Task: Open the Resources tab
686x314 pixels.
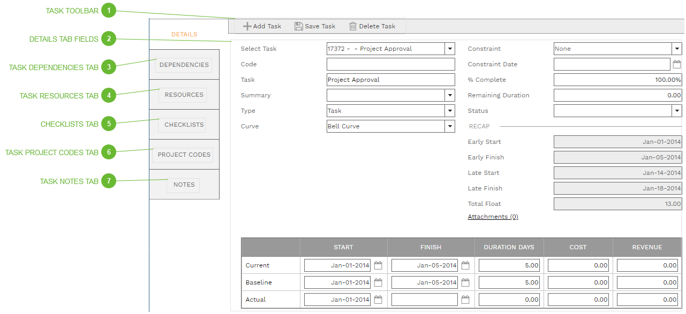Action: pyautogui.click(x=183, y=95)
